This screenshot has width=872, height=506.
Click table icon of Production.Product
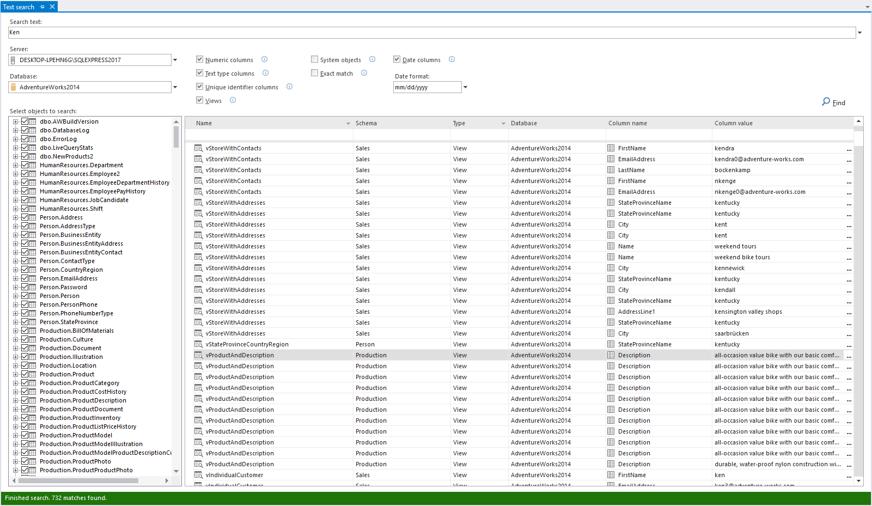click(33, 374)
